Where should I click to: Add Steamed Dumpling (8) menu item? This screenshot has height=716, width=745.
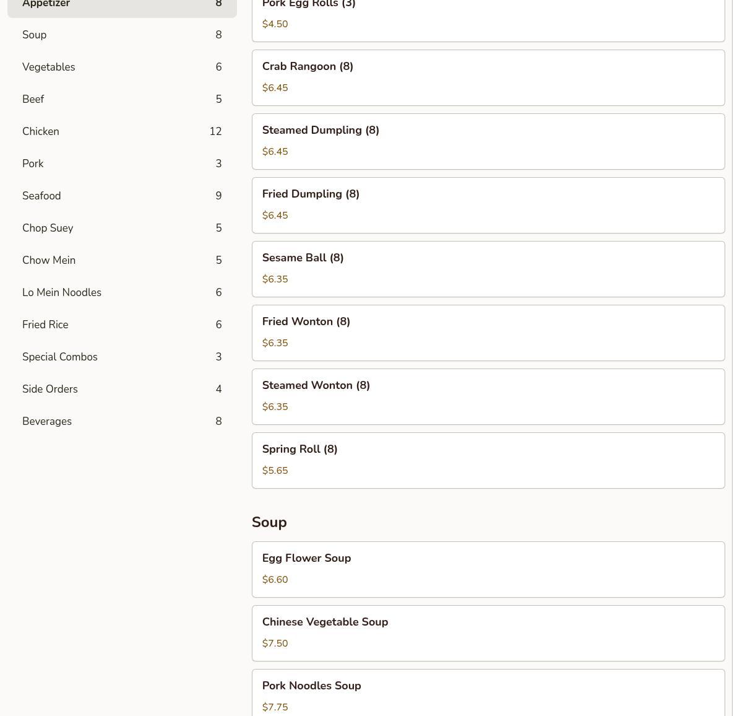488,141
